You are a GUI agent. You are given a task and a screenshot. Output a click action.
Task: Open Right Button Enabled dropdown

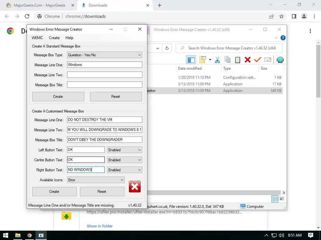click(x=125, y=170)
